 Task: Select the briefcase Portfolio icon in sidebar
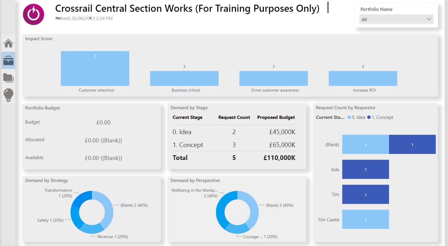pyautogui.click(x=8, y=60)
